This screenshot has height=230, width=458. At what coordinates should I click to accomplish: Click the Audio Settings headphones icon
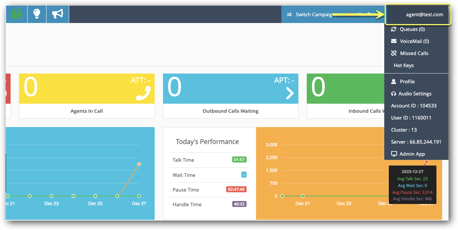coord(394,94)
